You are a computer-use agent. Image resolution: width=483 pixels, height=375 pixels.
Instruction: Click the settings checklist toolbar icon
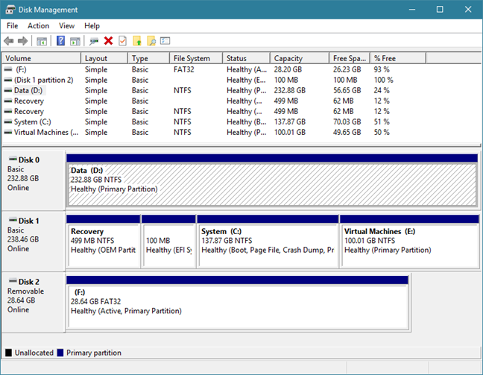pos(165,41)
